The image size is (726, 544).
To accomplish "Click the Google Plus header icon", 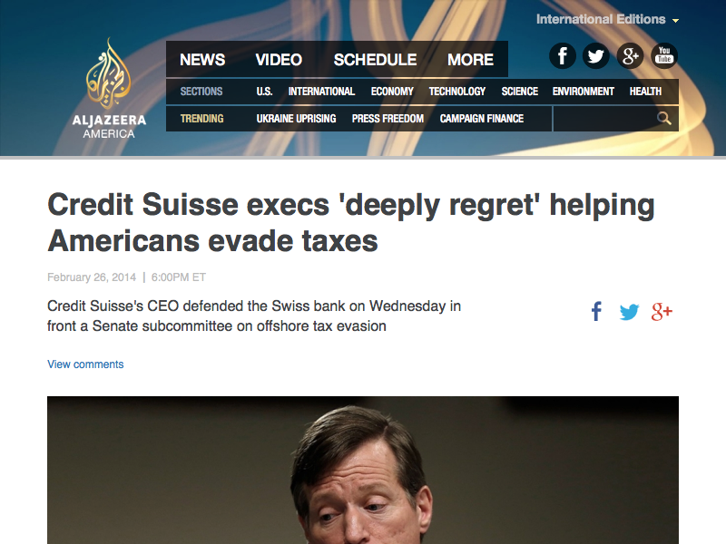I will point(630,56).
